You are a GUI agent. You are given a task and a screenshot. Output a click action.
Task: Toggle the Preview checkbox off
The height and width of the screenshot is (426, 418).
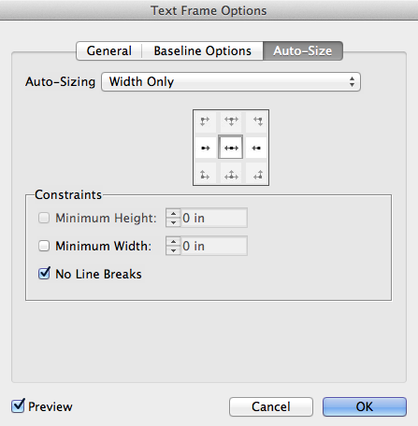18,405
